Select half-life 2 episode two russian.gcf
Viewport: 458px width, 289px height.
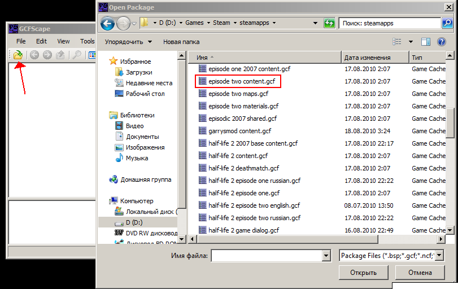tap(254, 217)
